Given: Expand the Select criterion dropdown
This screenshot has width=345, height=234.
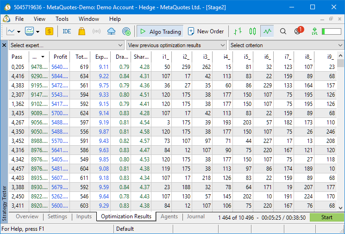Looking at the screenshot, I should (286, 45).
